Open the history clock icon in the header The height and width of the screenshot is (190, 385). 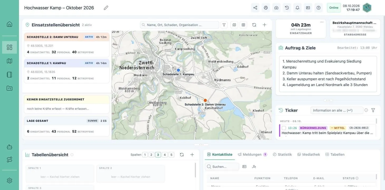click(x=287, y=8)
